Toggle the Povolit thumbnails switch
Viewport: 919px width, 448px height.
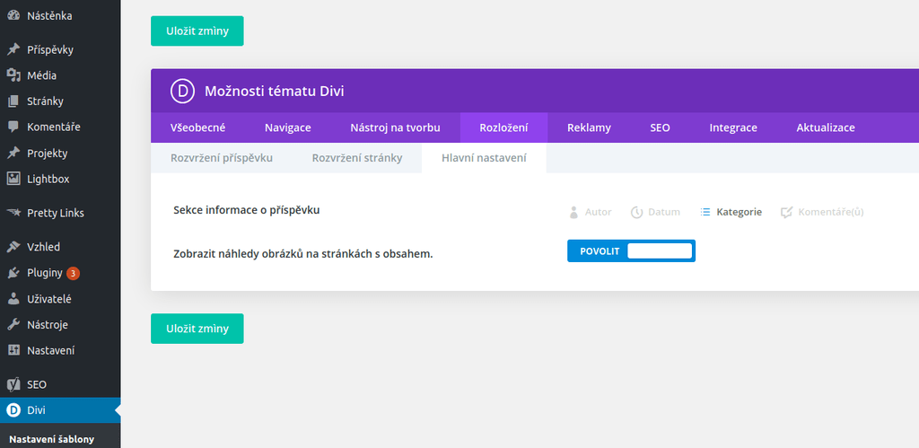click(631, 251)
